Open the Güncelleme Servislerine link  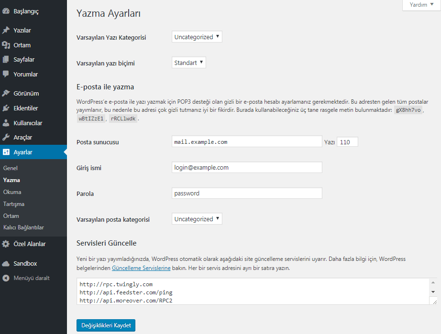[141, 268]
